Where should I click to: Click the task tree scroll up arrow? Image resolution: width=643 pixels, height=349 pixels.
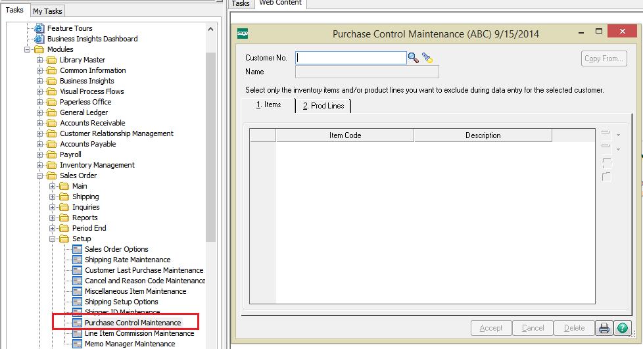(210, 29)
